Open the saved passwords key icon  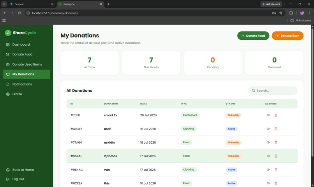click(x=274, y=13)
